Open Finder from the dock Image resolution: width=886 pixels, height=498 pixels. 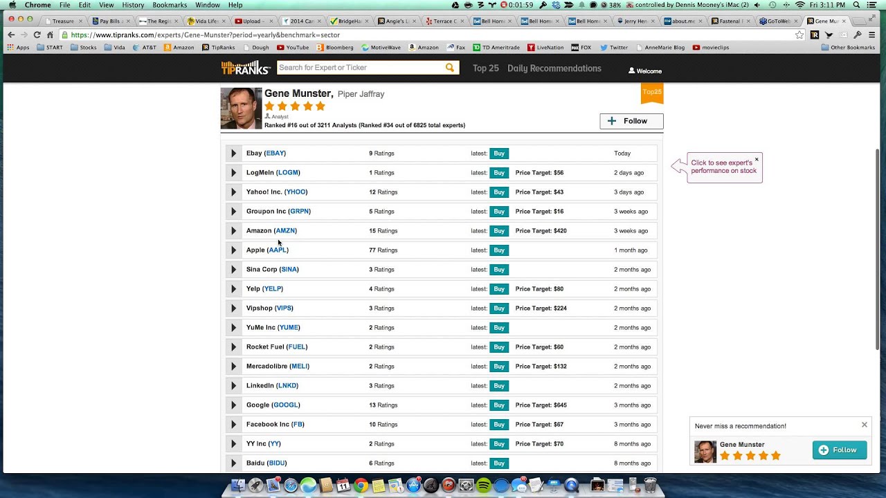click(x=237, y=486)
